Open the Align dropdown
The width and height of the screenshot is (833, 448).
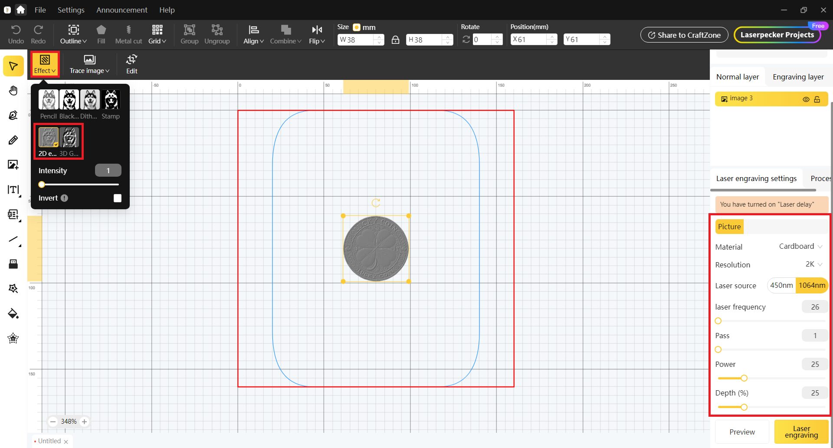253,34
